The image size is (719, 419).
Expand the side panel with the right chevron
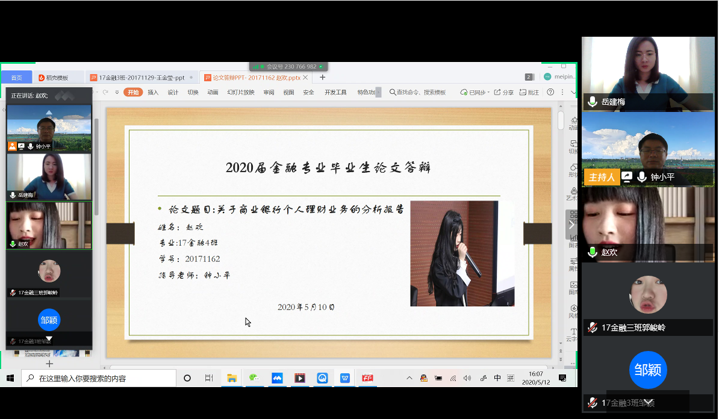click(571, 225)
